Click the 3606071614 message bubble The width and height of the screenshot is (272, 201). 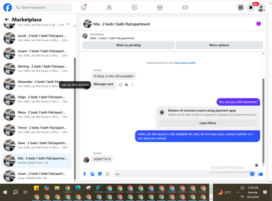[102, 159]
